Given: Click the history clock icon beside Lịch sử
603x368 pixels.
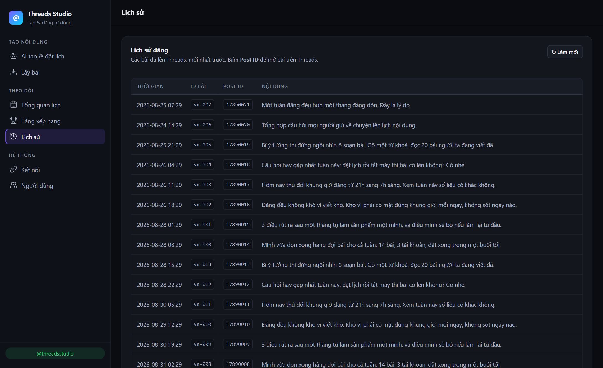Looking at the screenshot, I should [x=13, y=137].
